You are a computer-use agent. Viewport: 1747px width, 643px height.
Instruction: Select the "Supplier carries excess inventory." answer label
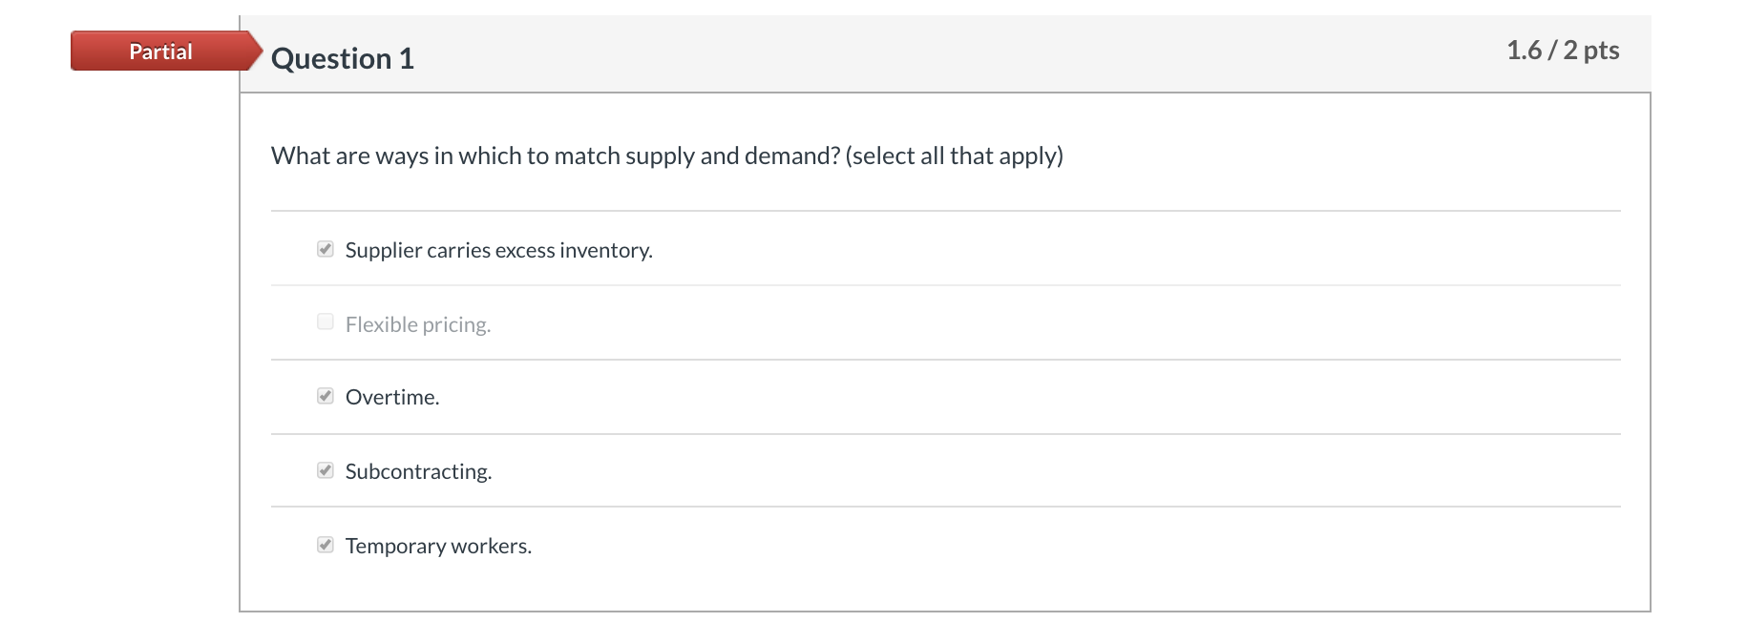click(x=498, y=250)
